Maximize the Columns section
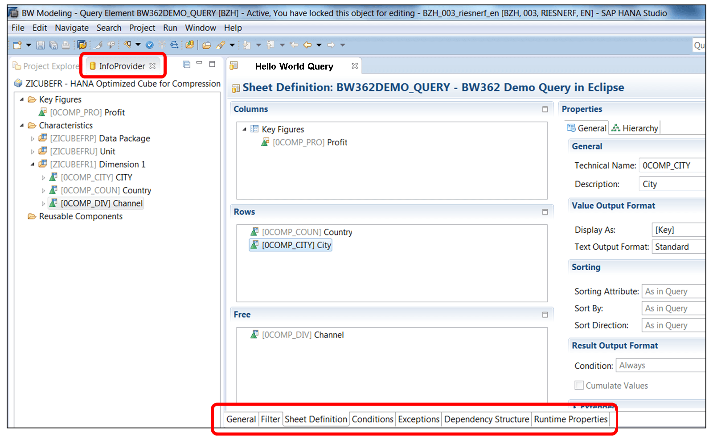The image size is (713, 440). [545, 109]
